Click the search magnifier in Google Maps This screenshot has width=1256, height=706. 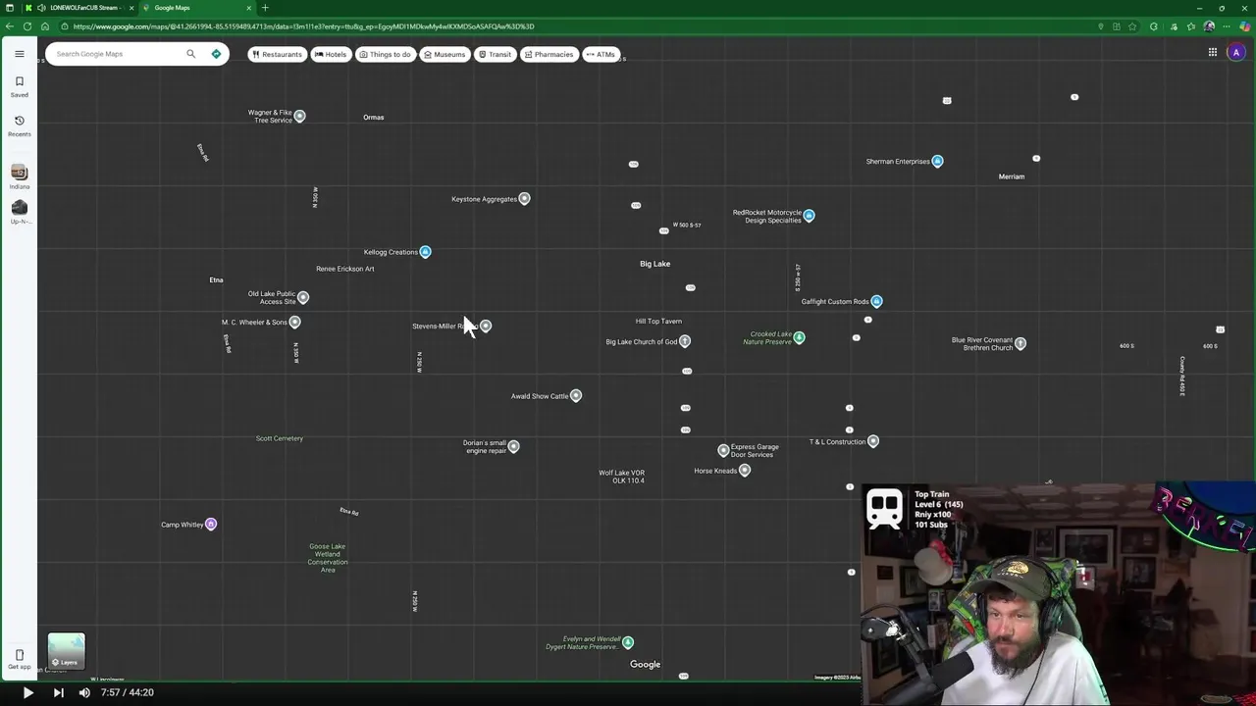tap(191, 54)
